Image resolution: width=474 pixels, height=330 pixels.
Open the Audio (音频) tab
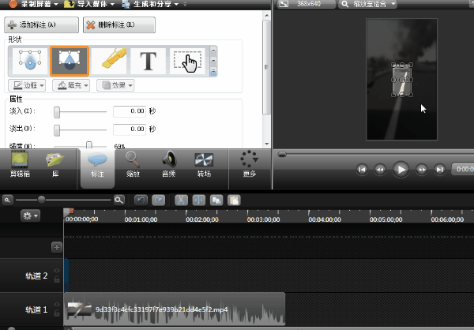tap(169, 164)
